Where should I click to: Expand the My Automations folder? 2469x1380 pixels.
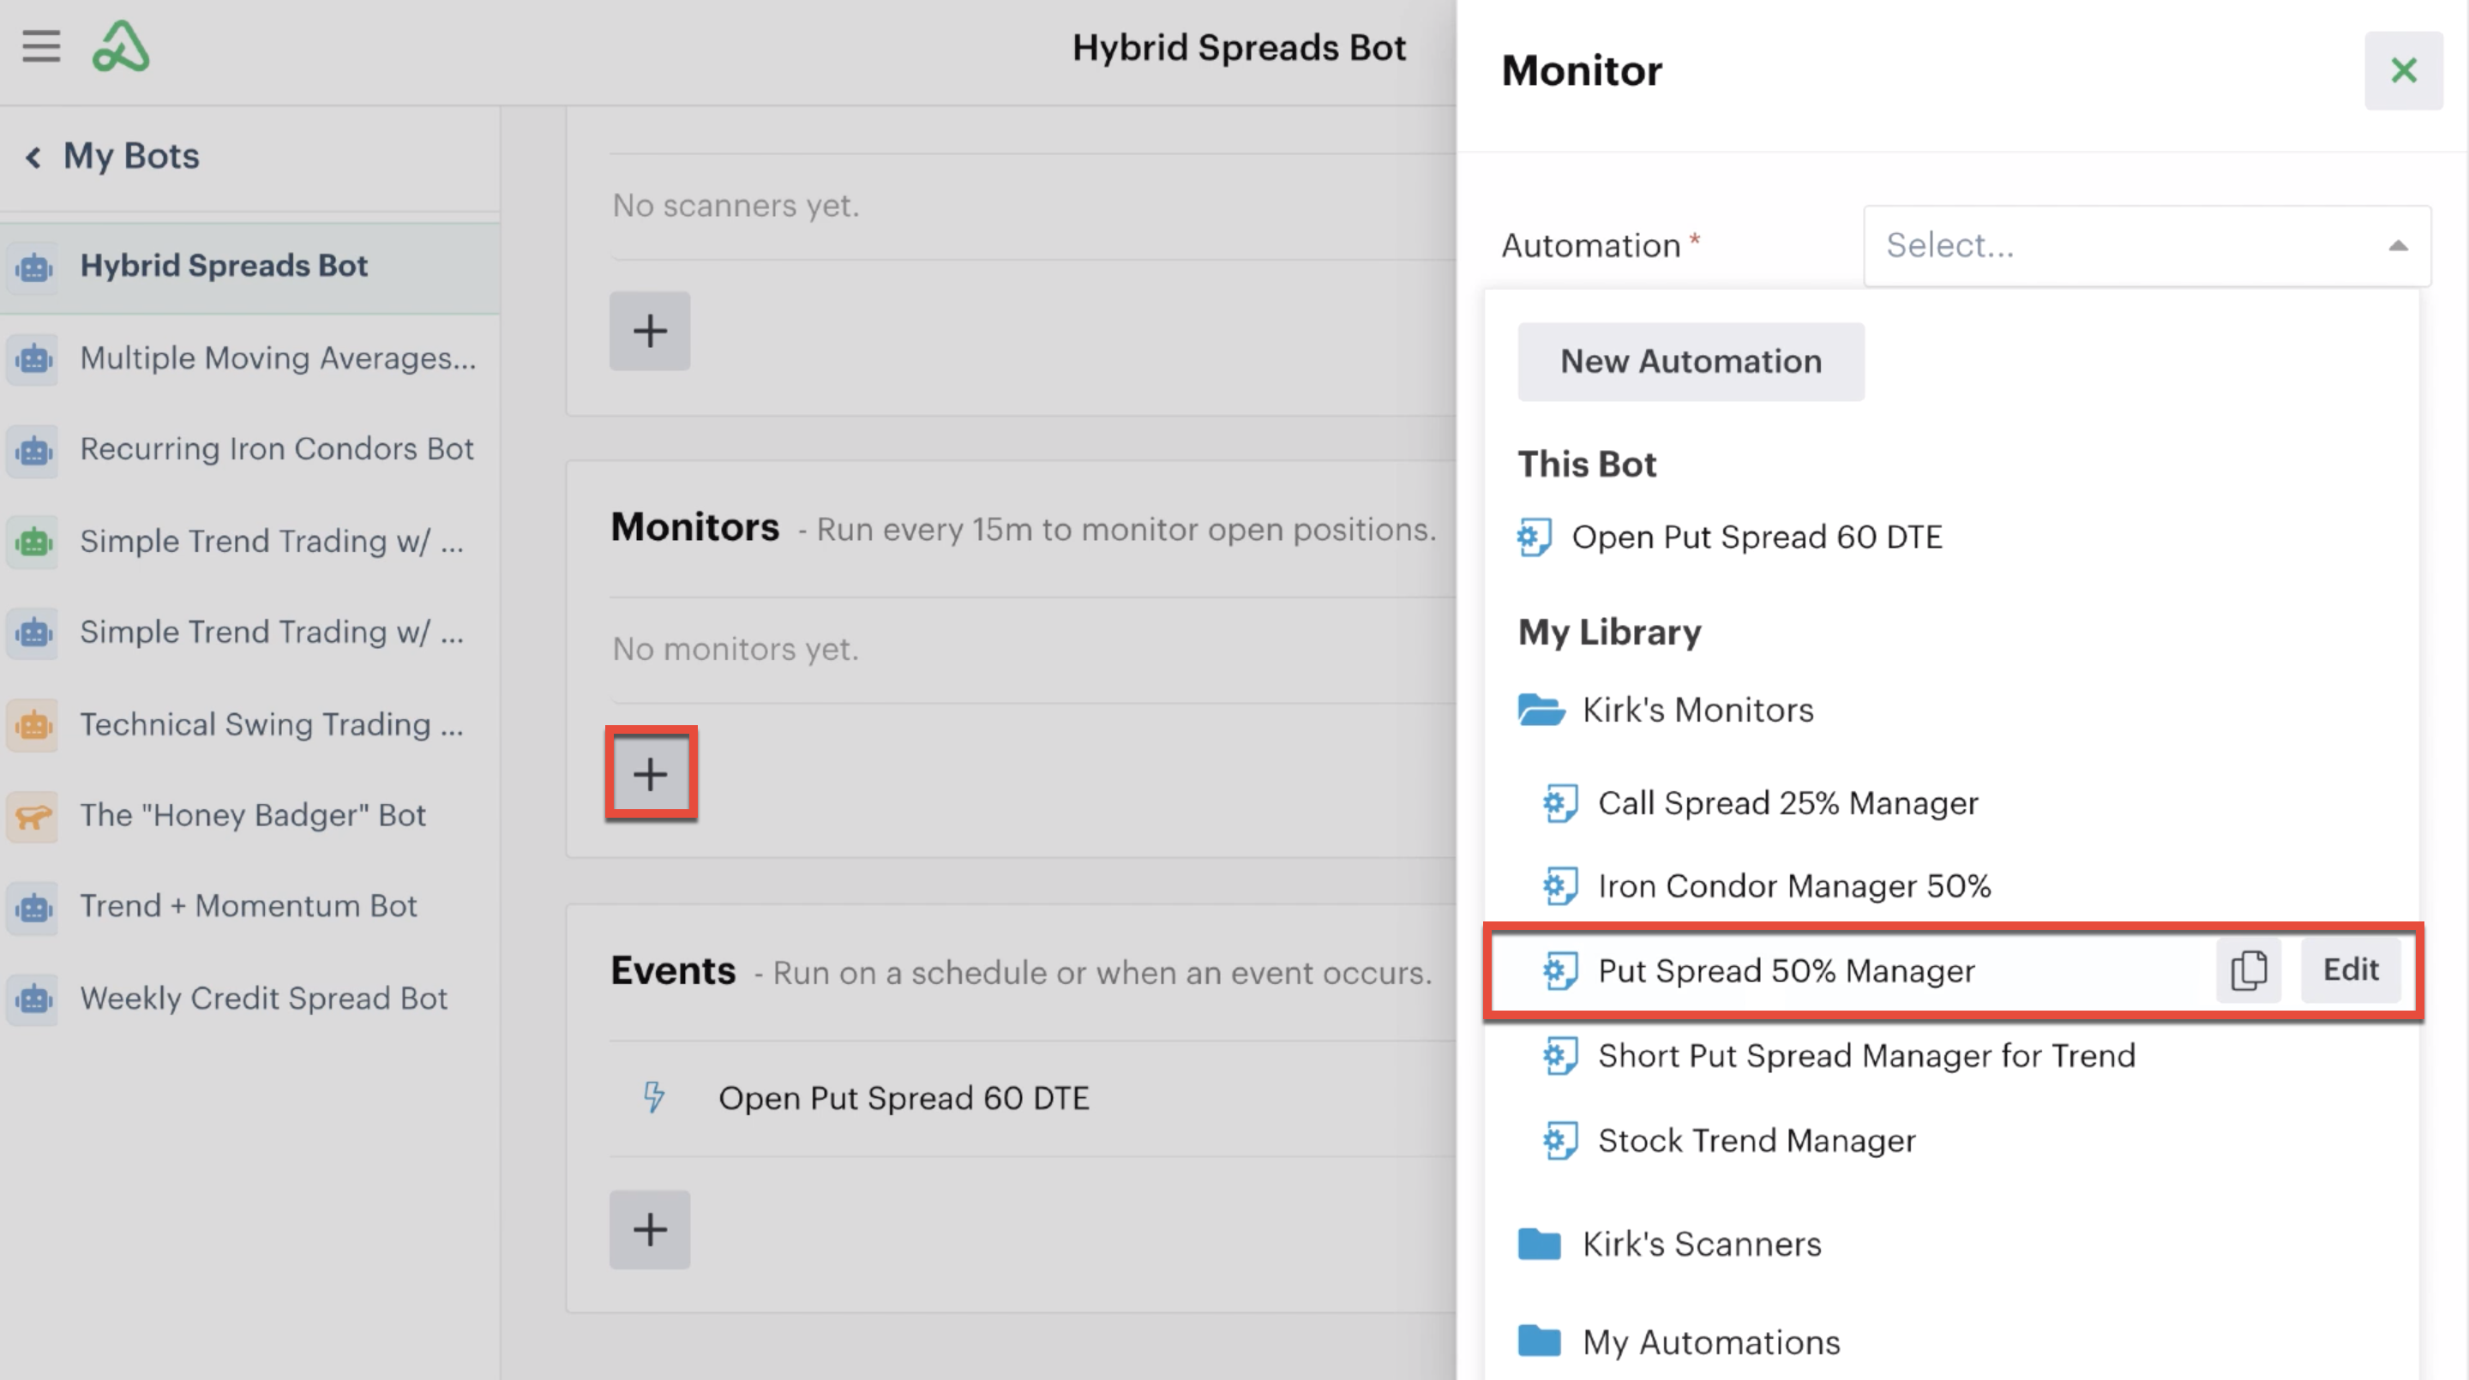(1711, 1342)
